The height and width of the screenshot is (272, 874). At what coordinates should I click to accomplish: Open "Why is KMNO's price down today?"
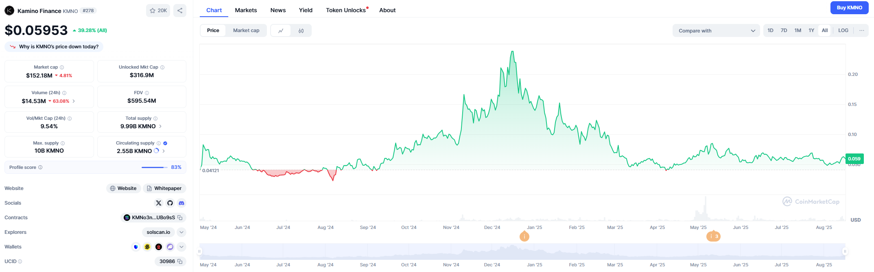[x=54, y=47]
